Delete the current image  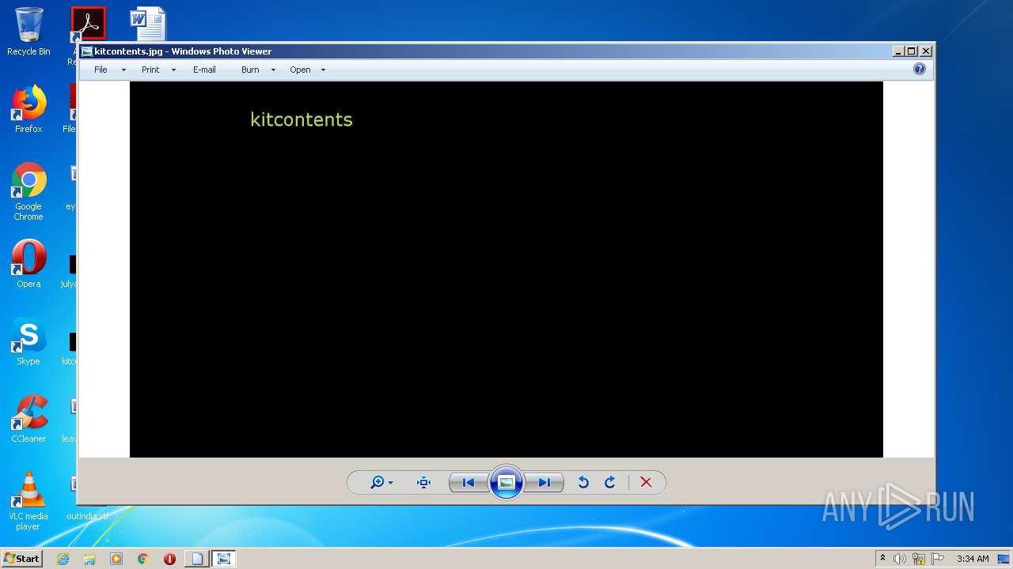pos(646,482)
